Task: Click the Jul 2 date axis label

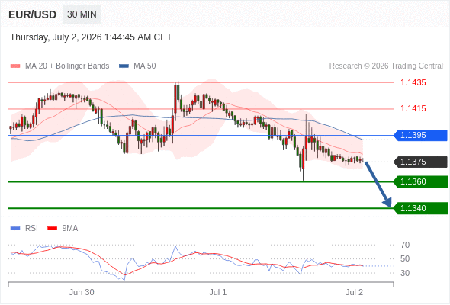Action: pos(354,292)
